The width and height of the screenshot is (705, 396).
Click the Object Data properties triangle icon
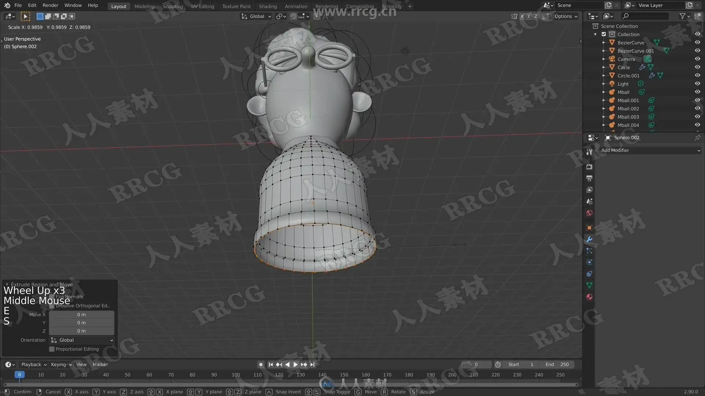(589, 285)
